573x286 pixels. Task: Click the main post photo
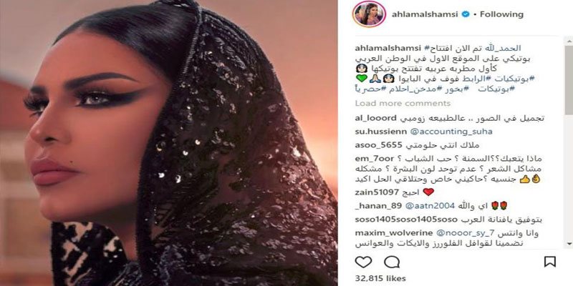coord(169,143)
